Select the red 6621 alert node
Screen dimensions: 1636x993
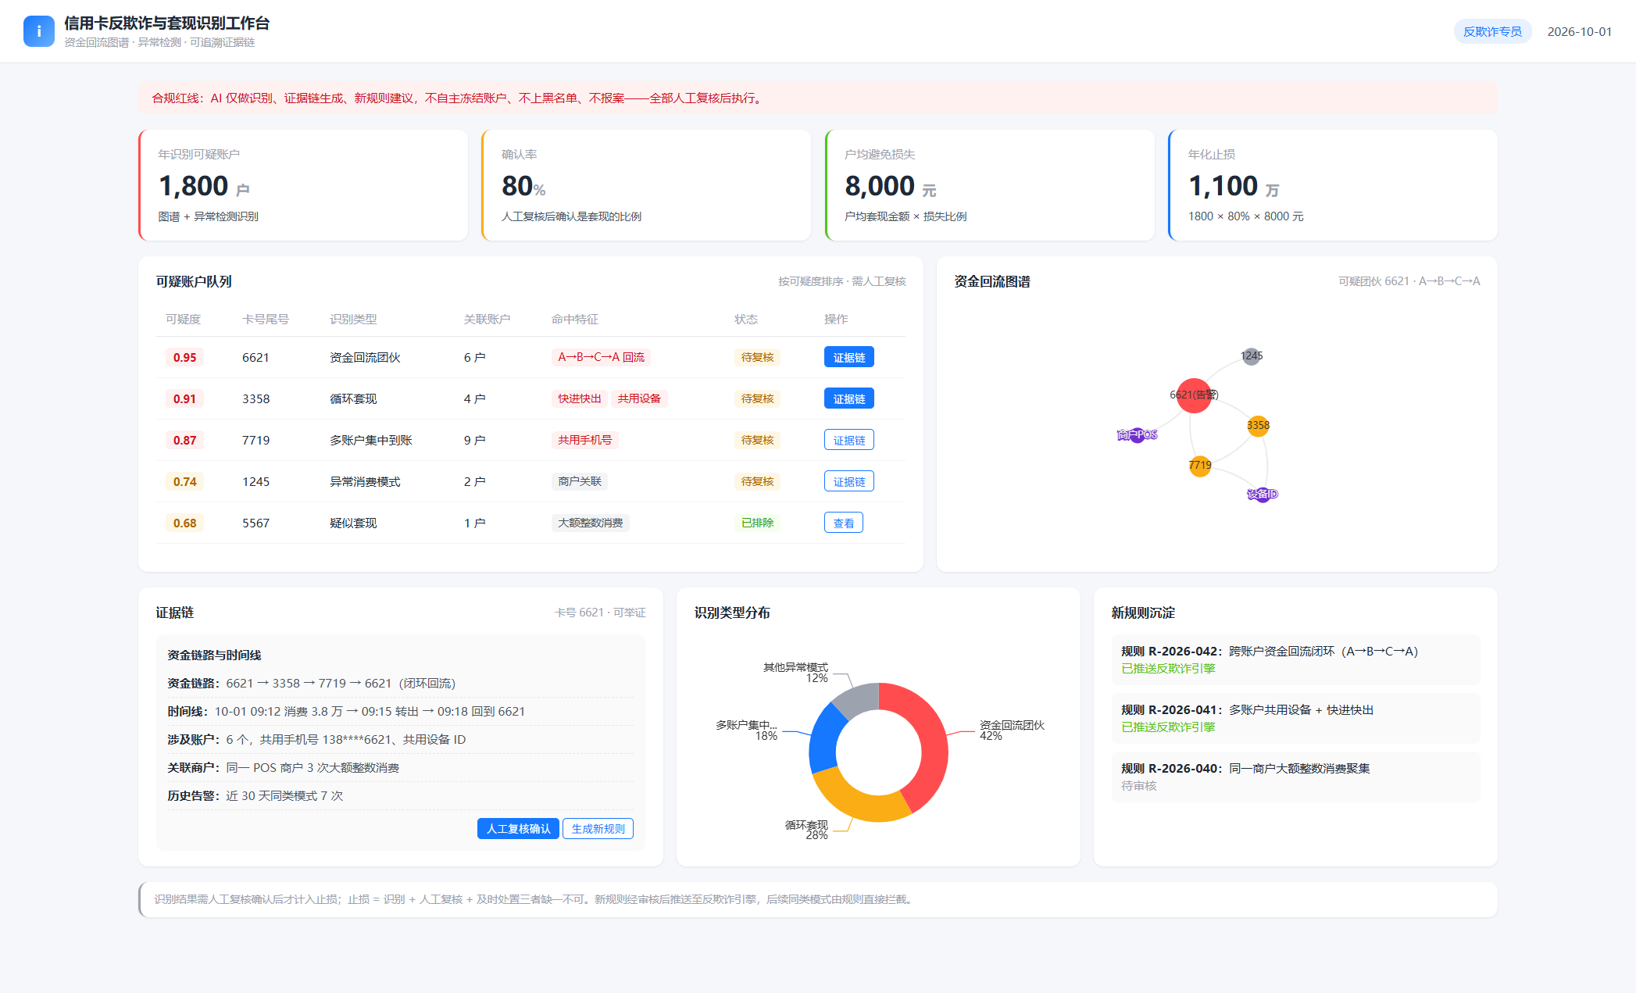point(1194,395)
